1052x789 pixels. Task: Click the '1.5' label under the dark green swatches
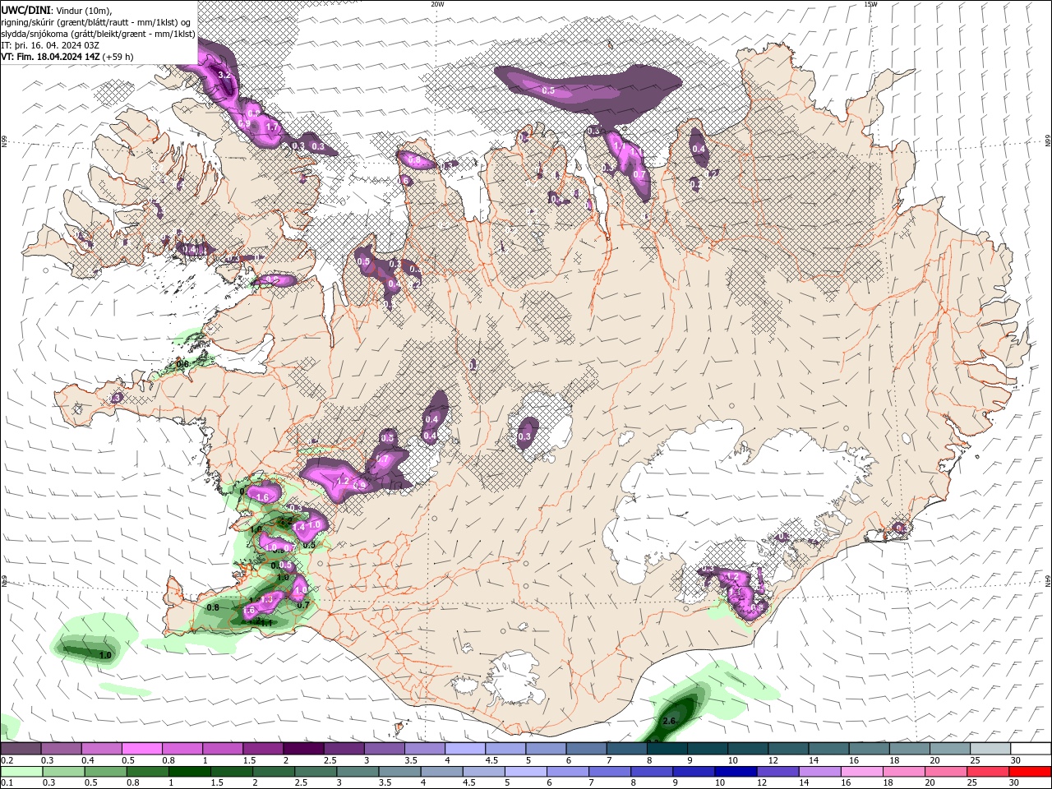[x=218, y=783]
